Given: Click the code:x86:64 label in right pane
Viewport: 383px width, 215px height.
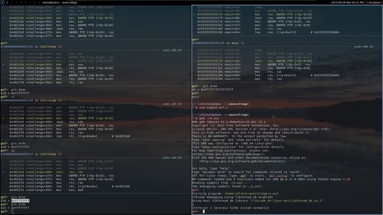Looking at the screenshot, I should click(x=363, y=47).
